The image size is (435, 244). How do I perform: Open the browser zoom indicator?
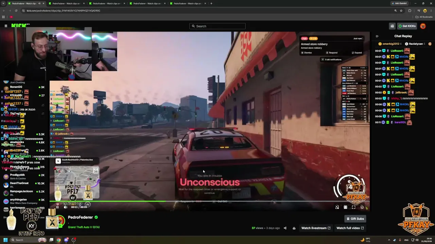(396, 11)
